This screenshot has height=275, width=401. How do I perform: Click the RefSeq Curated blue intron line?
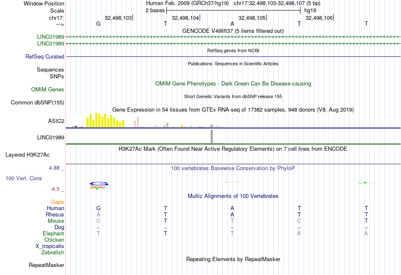[x=233, y=56]
